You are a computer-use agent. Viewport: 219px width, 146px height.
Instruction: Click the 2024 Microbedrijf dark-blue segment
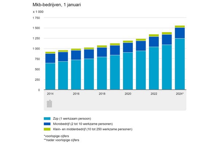180,33
